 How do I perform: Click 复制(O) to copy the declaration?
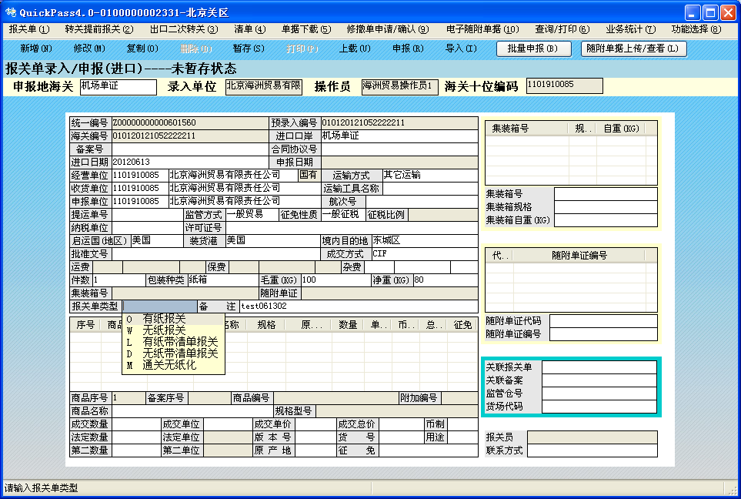[x=142, y=48]
